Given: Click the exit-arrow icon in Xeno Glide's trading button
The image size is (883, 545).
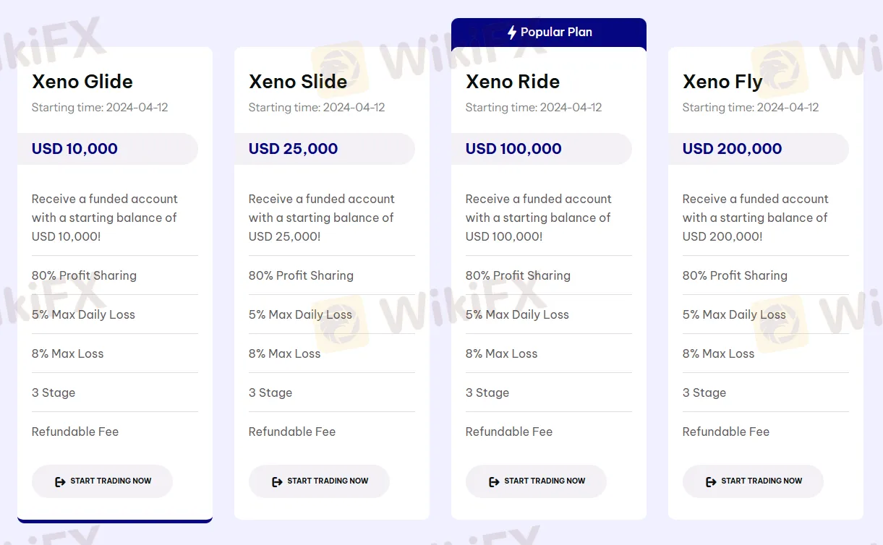Looking at the screenshot, I should [59, 481].
